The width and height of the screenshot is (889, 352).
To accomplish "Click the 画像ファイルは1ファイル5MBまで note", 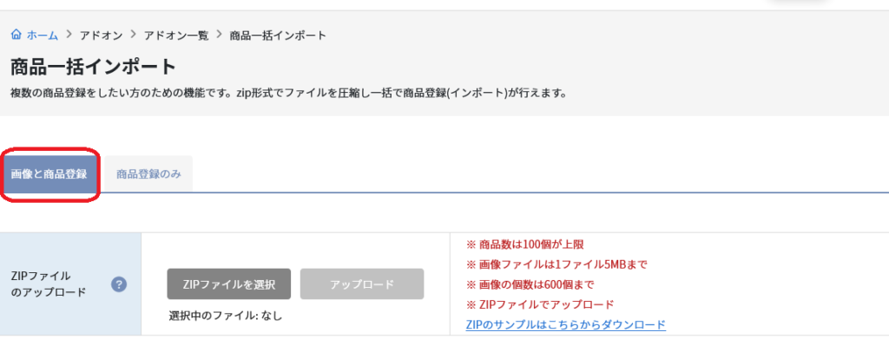I will click(x=556, y=264).
